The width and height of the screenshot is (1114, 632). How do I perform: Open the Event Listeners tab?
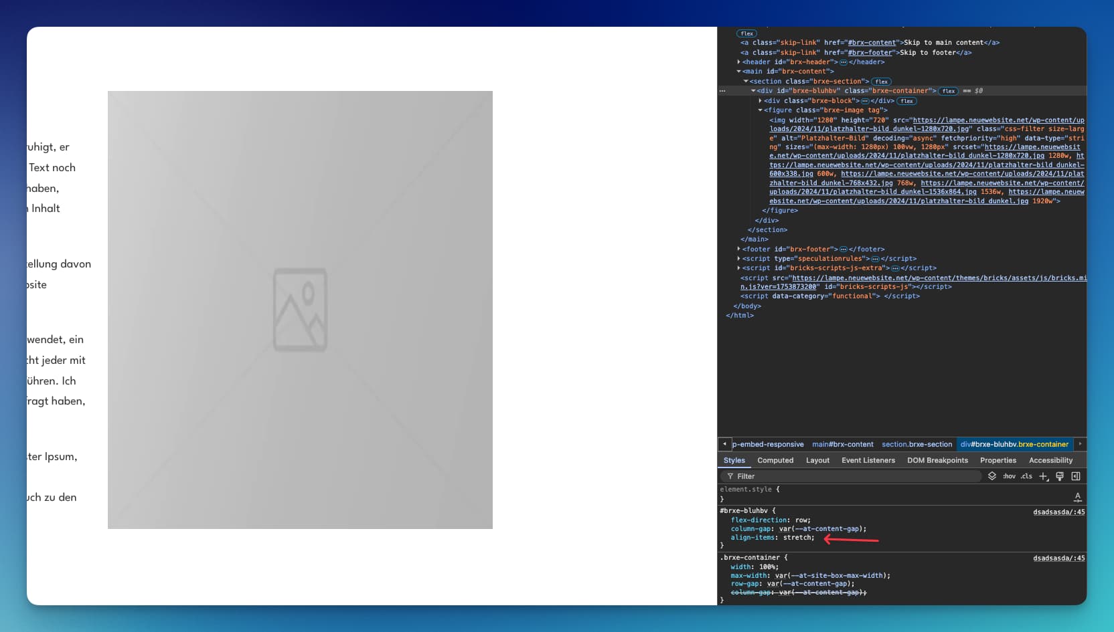[x=868, y=460]
